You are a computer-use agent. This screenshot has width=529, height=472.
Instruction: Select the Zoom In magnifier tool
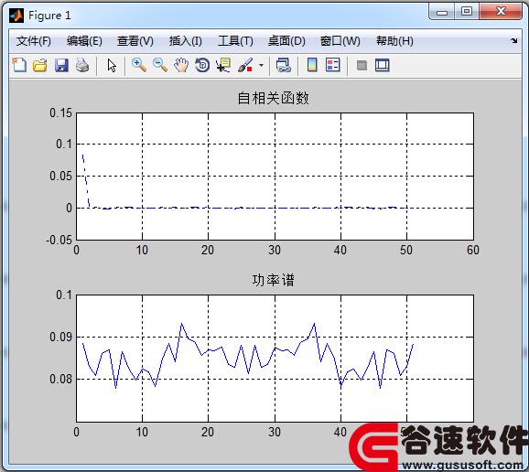(x=139, y=65)
